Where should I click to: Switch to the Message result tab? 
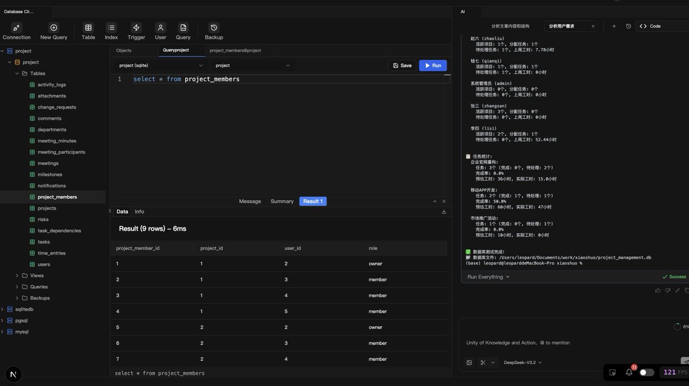click(250, 202)
